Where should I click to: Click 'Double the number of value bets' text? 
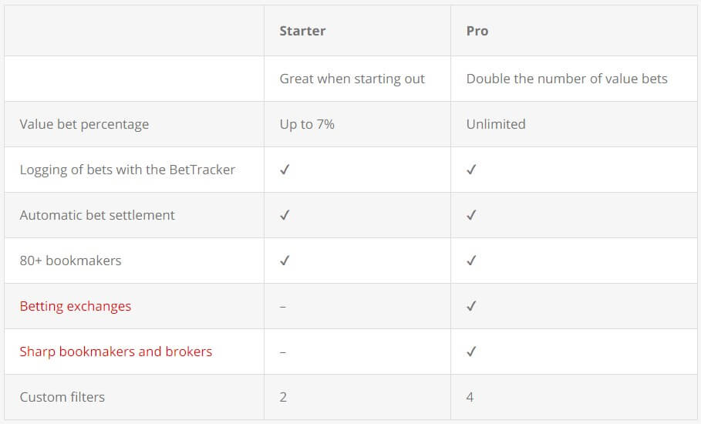[567, 79]
